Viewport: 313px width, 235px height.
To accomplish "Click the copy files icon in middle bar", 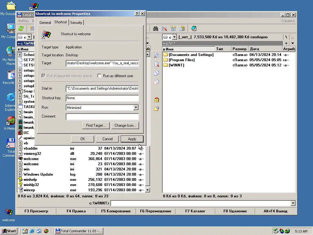I will [156, 73].
